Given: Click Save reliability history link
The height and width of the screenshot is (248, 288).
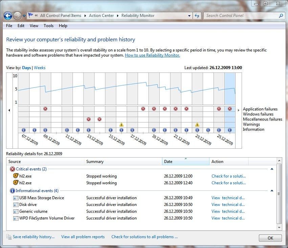Looking at the screenshot, I should point(34,237).
